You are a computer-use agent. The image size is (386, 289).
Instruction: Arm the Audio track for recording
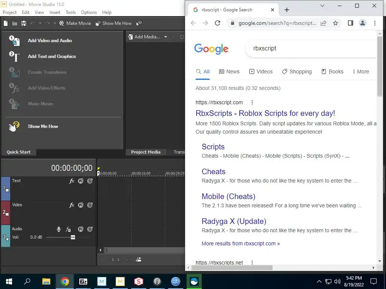pos(59,229)
